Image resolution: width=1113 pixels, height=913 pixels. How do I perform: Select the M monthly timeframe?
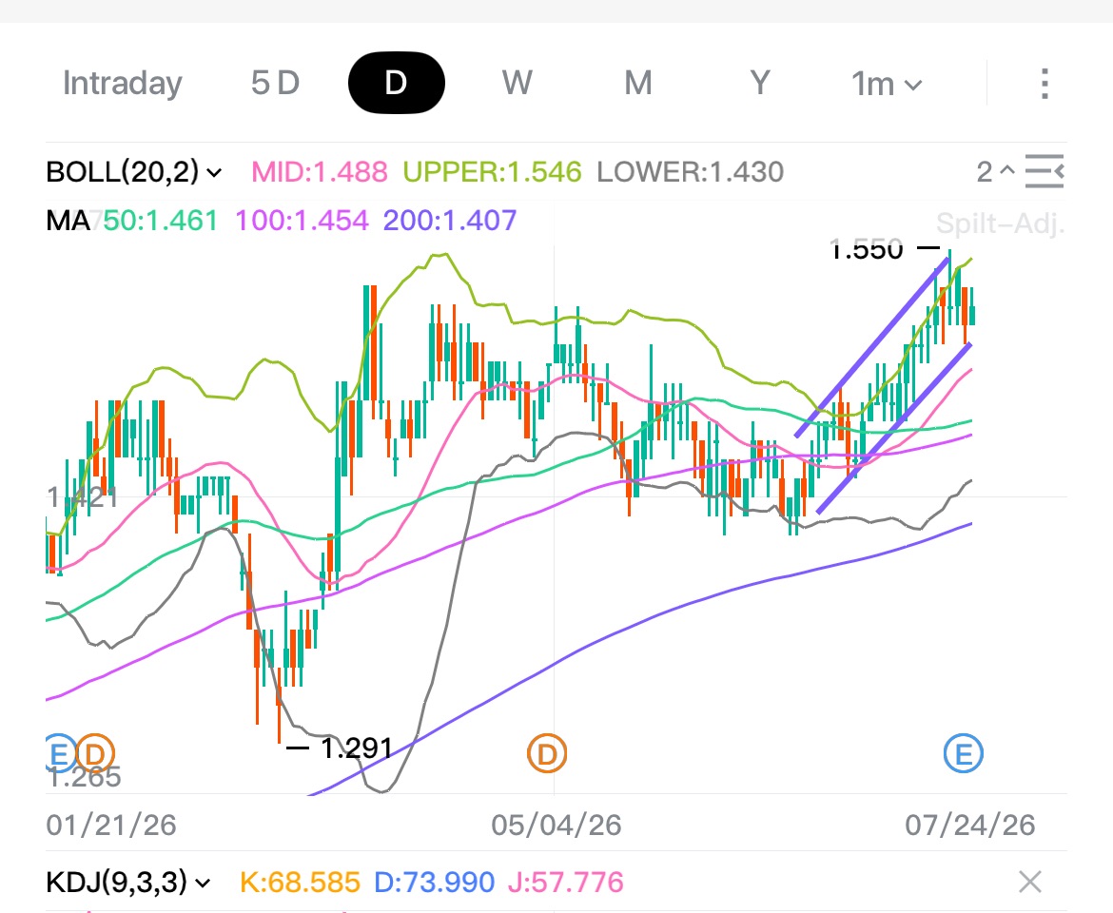pyautogui.click(x=638, y=83)
